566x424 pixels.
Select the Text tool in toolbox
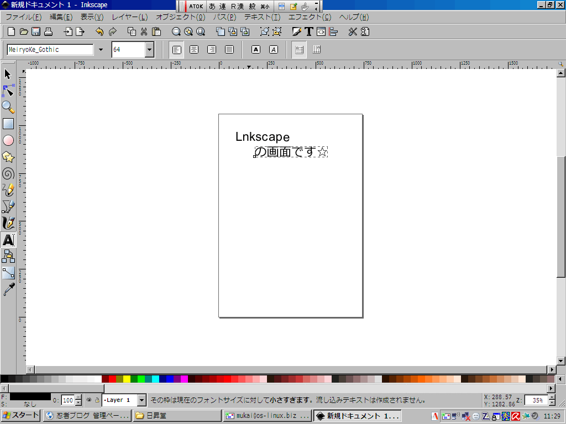8,240
